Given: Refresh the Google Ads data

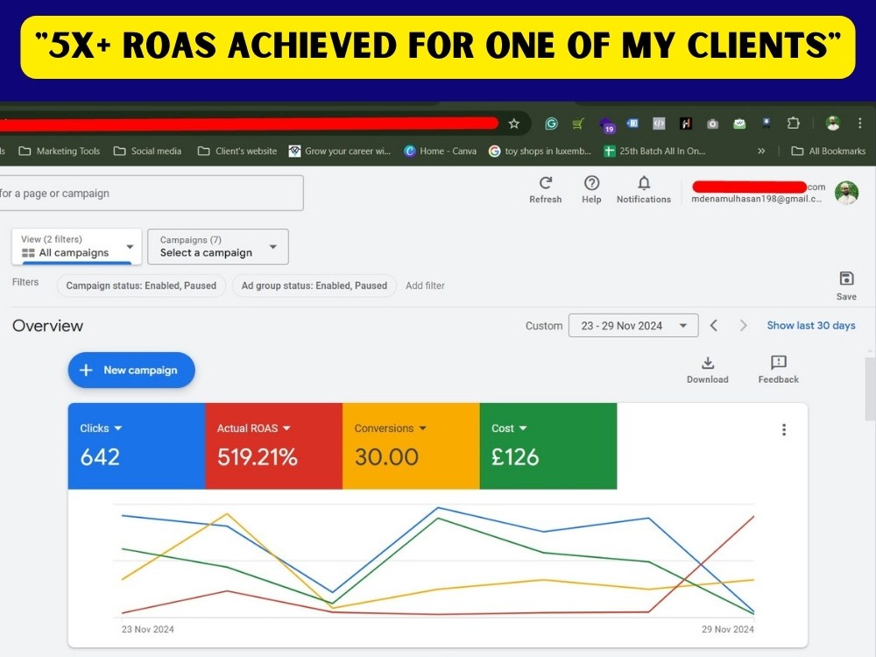Looking at the screenshot, I should tap(546, 190).
